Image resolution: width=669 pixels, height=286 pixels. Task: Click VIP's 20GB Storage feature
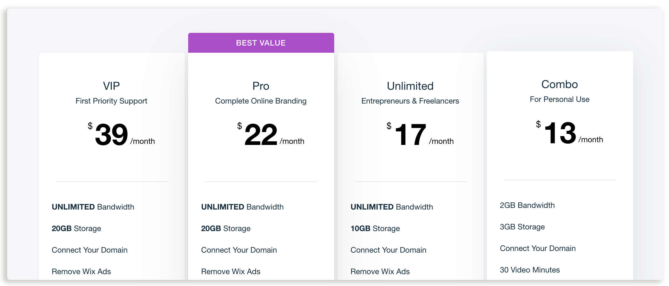pos(76,229)
